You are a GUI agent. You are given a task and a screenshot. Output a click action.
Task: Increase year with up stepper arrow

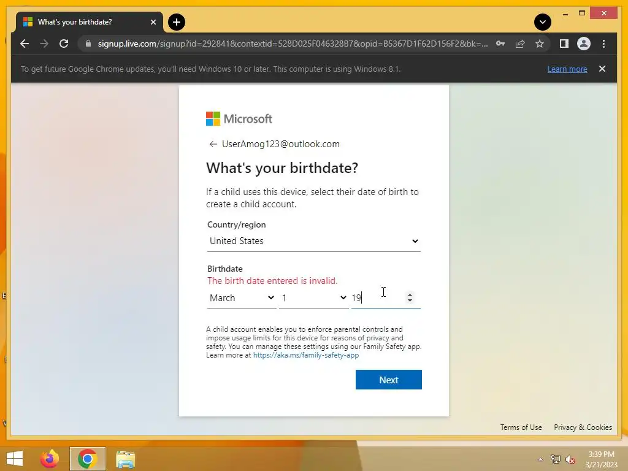point(410,295)
